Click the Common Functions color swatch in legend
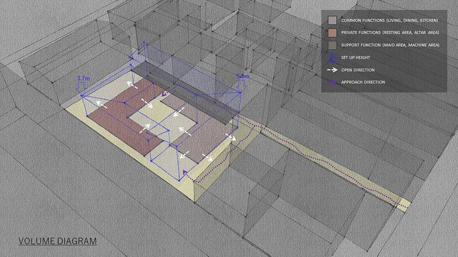 [331, 21]
